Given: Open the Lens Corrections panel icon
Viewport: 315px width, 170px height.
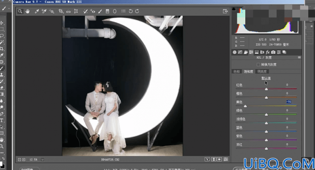Looking at the screenshot, I should coord(262,52).
